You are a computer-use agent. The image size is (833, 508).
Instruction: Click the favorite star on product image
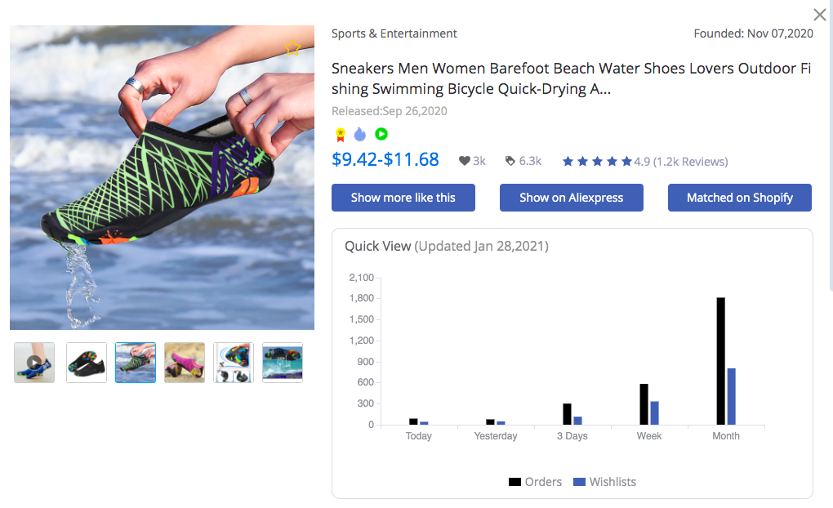(292, 48)
